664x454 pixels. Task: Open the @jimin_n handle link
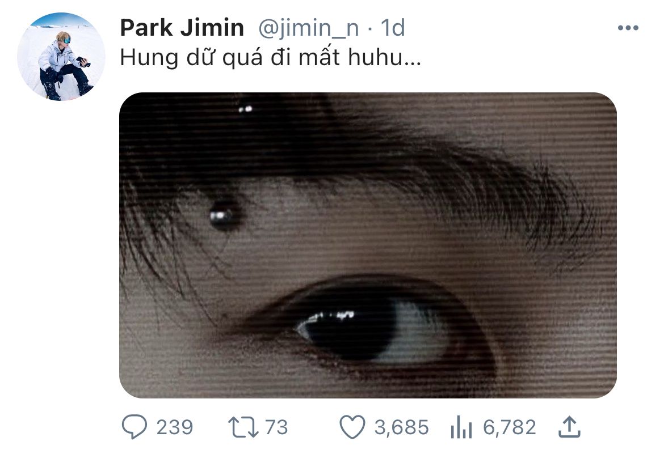[309, 28]
